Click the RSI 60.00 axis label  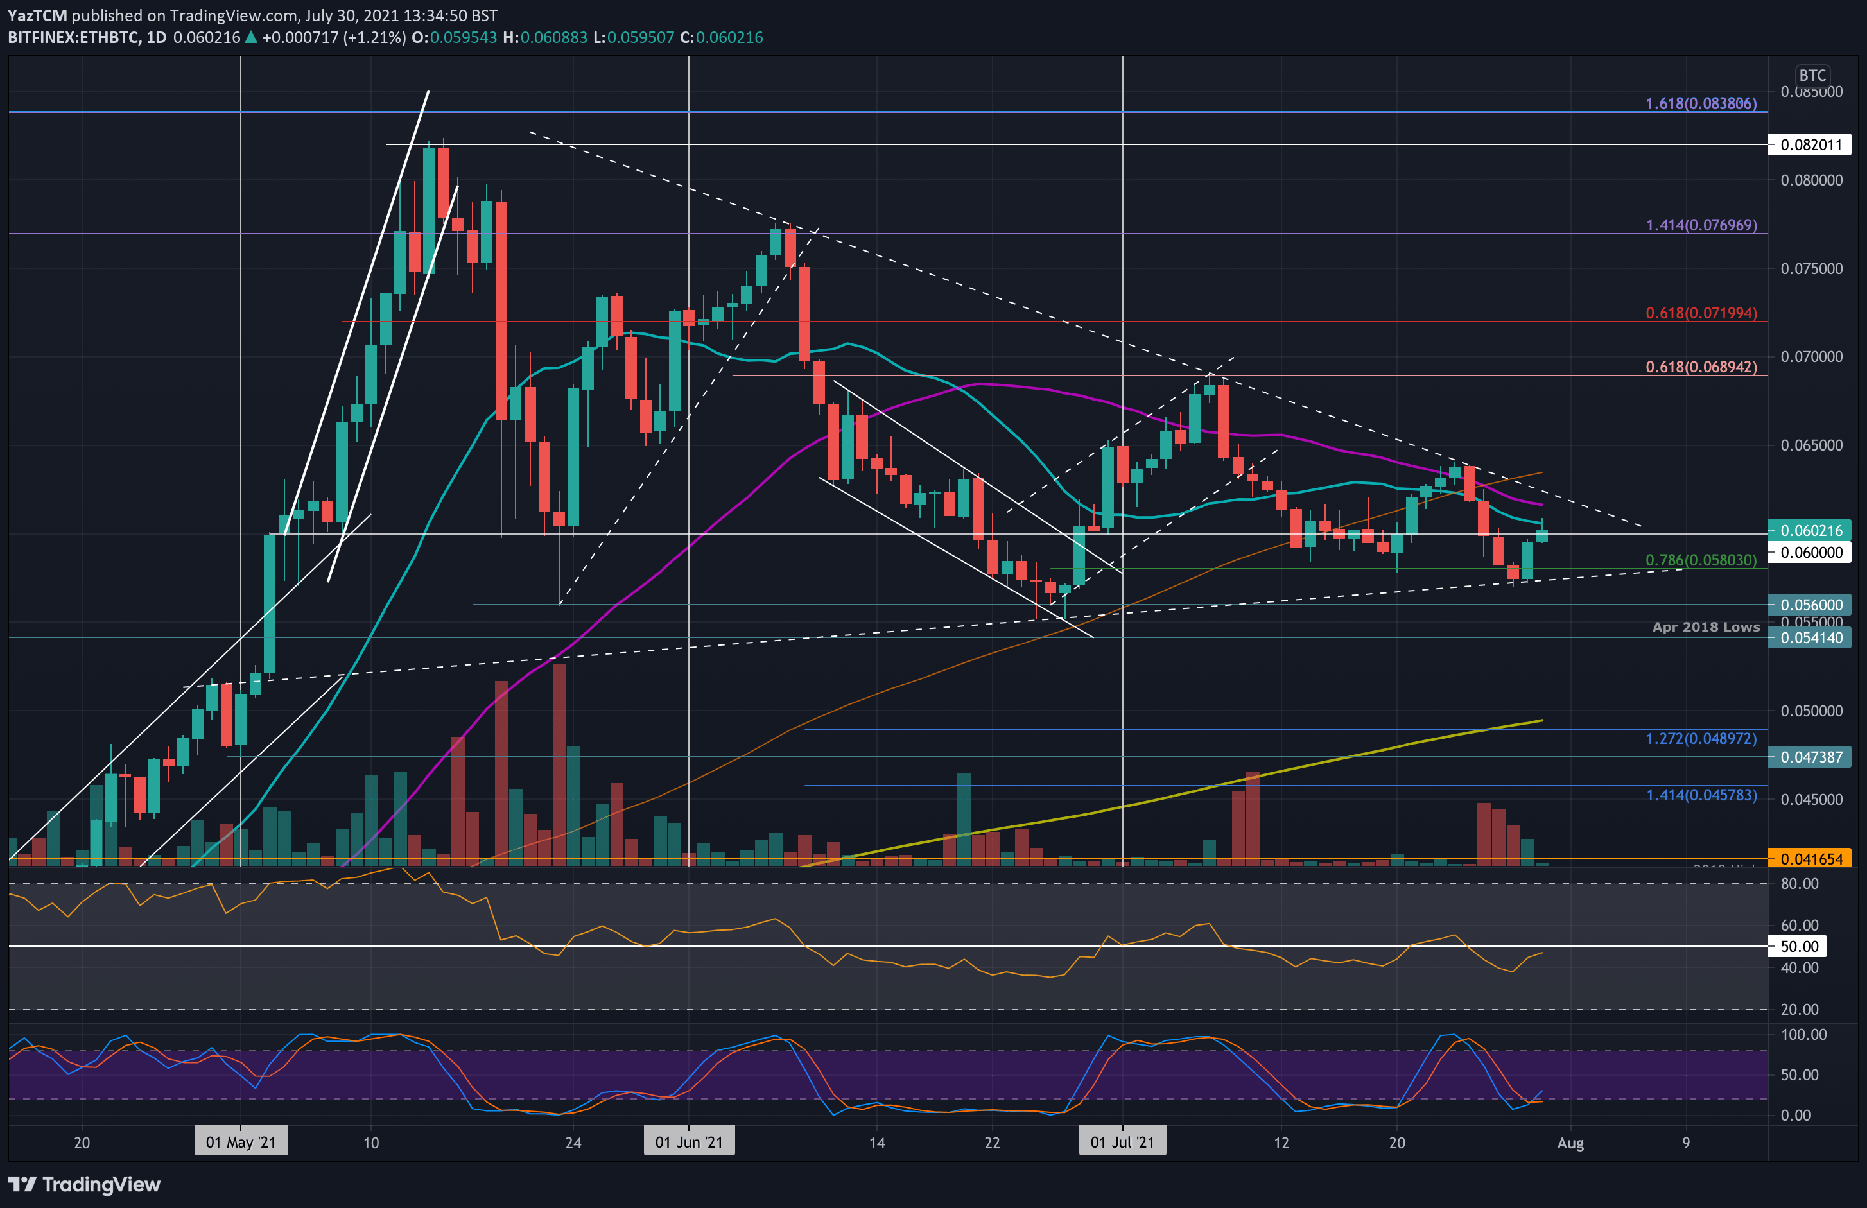pyautogui.click(x=1799, y=926)
